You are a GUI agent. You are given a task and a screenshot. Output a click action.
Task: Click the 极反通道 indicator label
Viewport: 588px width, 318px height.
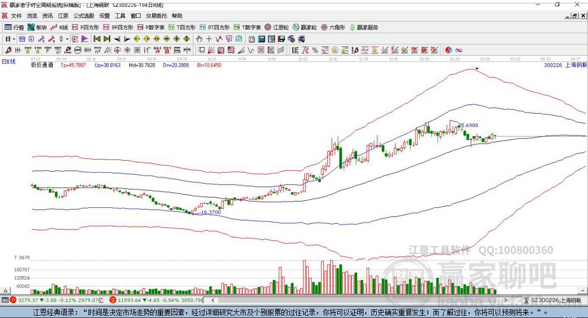tap(42, 65)
